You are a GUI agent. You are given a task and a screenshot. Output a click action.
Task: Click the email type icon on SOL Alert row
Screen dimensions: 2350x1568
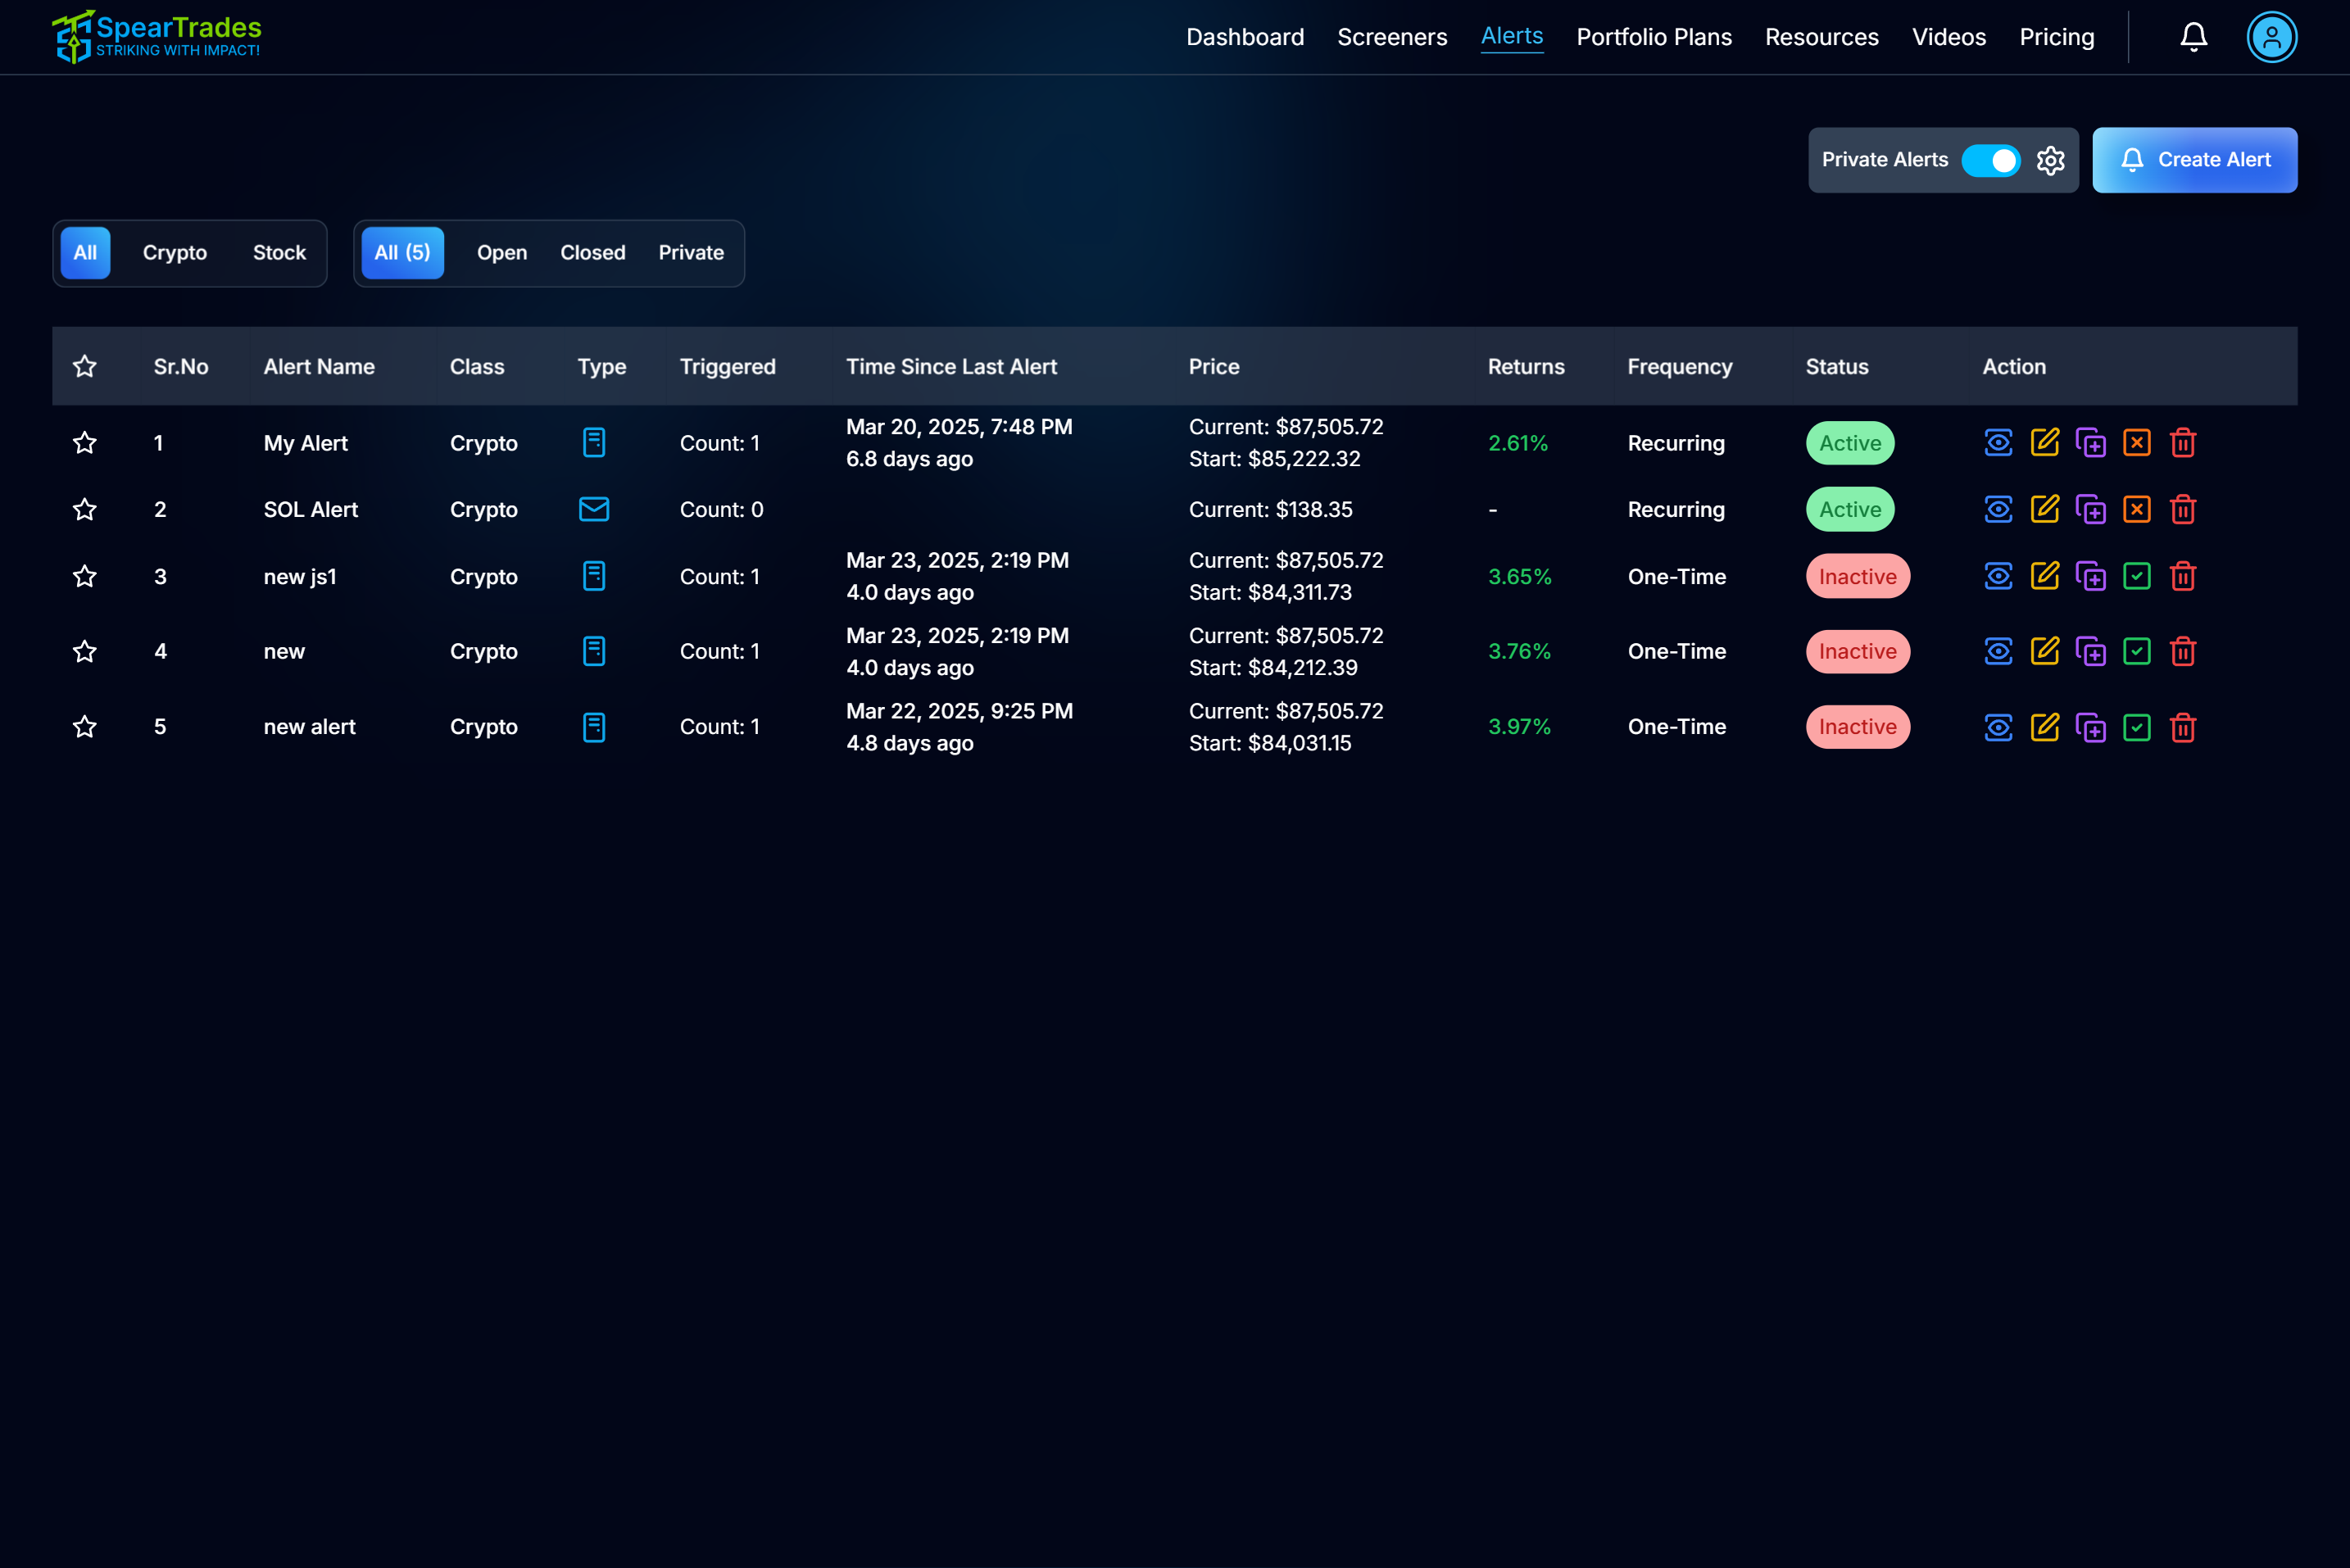pyautogui.click(x=594, y=509)
